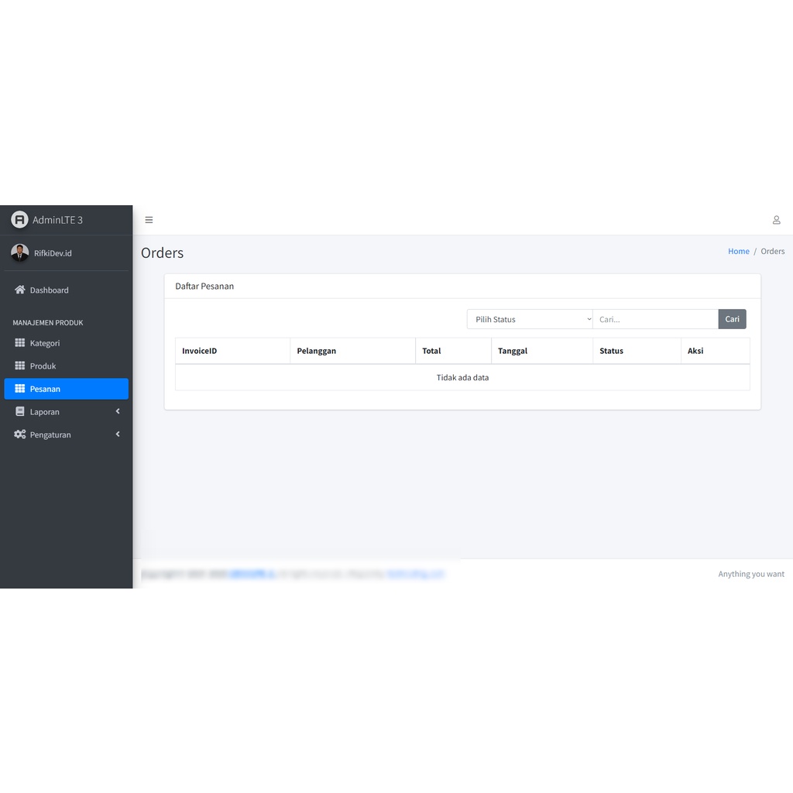Click the Pesanan grid icon
The height and width of the screenshot is (793, 793).
19,389
